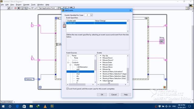
Task: Open the Help menu
Action: coord(47,5)
